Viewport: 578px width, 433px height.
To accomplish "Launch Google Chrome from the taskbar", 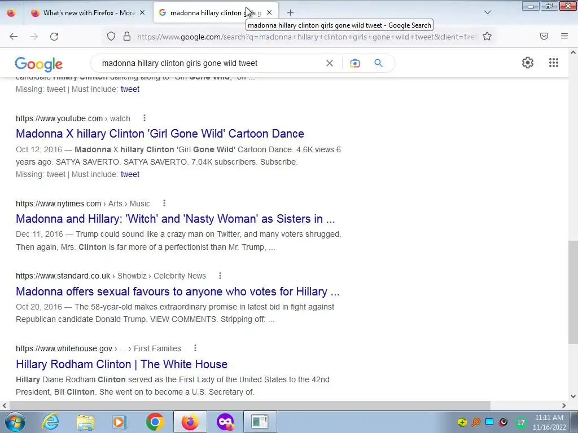I will tap(155, 422).
